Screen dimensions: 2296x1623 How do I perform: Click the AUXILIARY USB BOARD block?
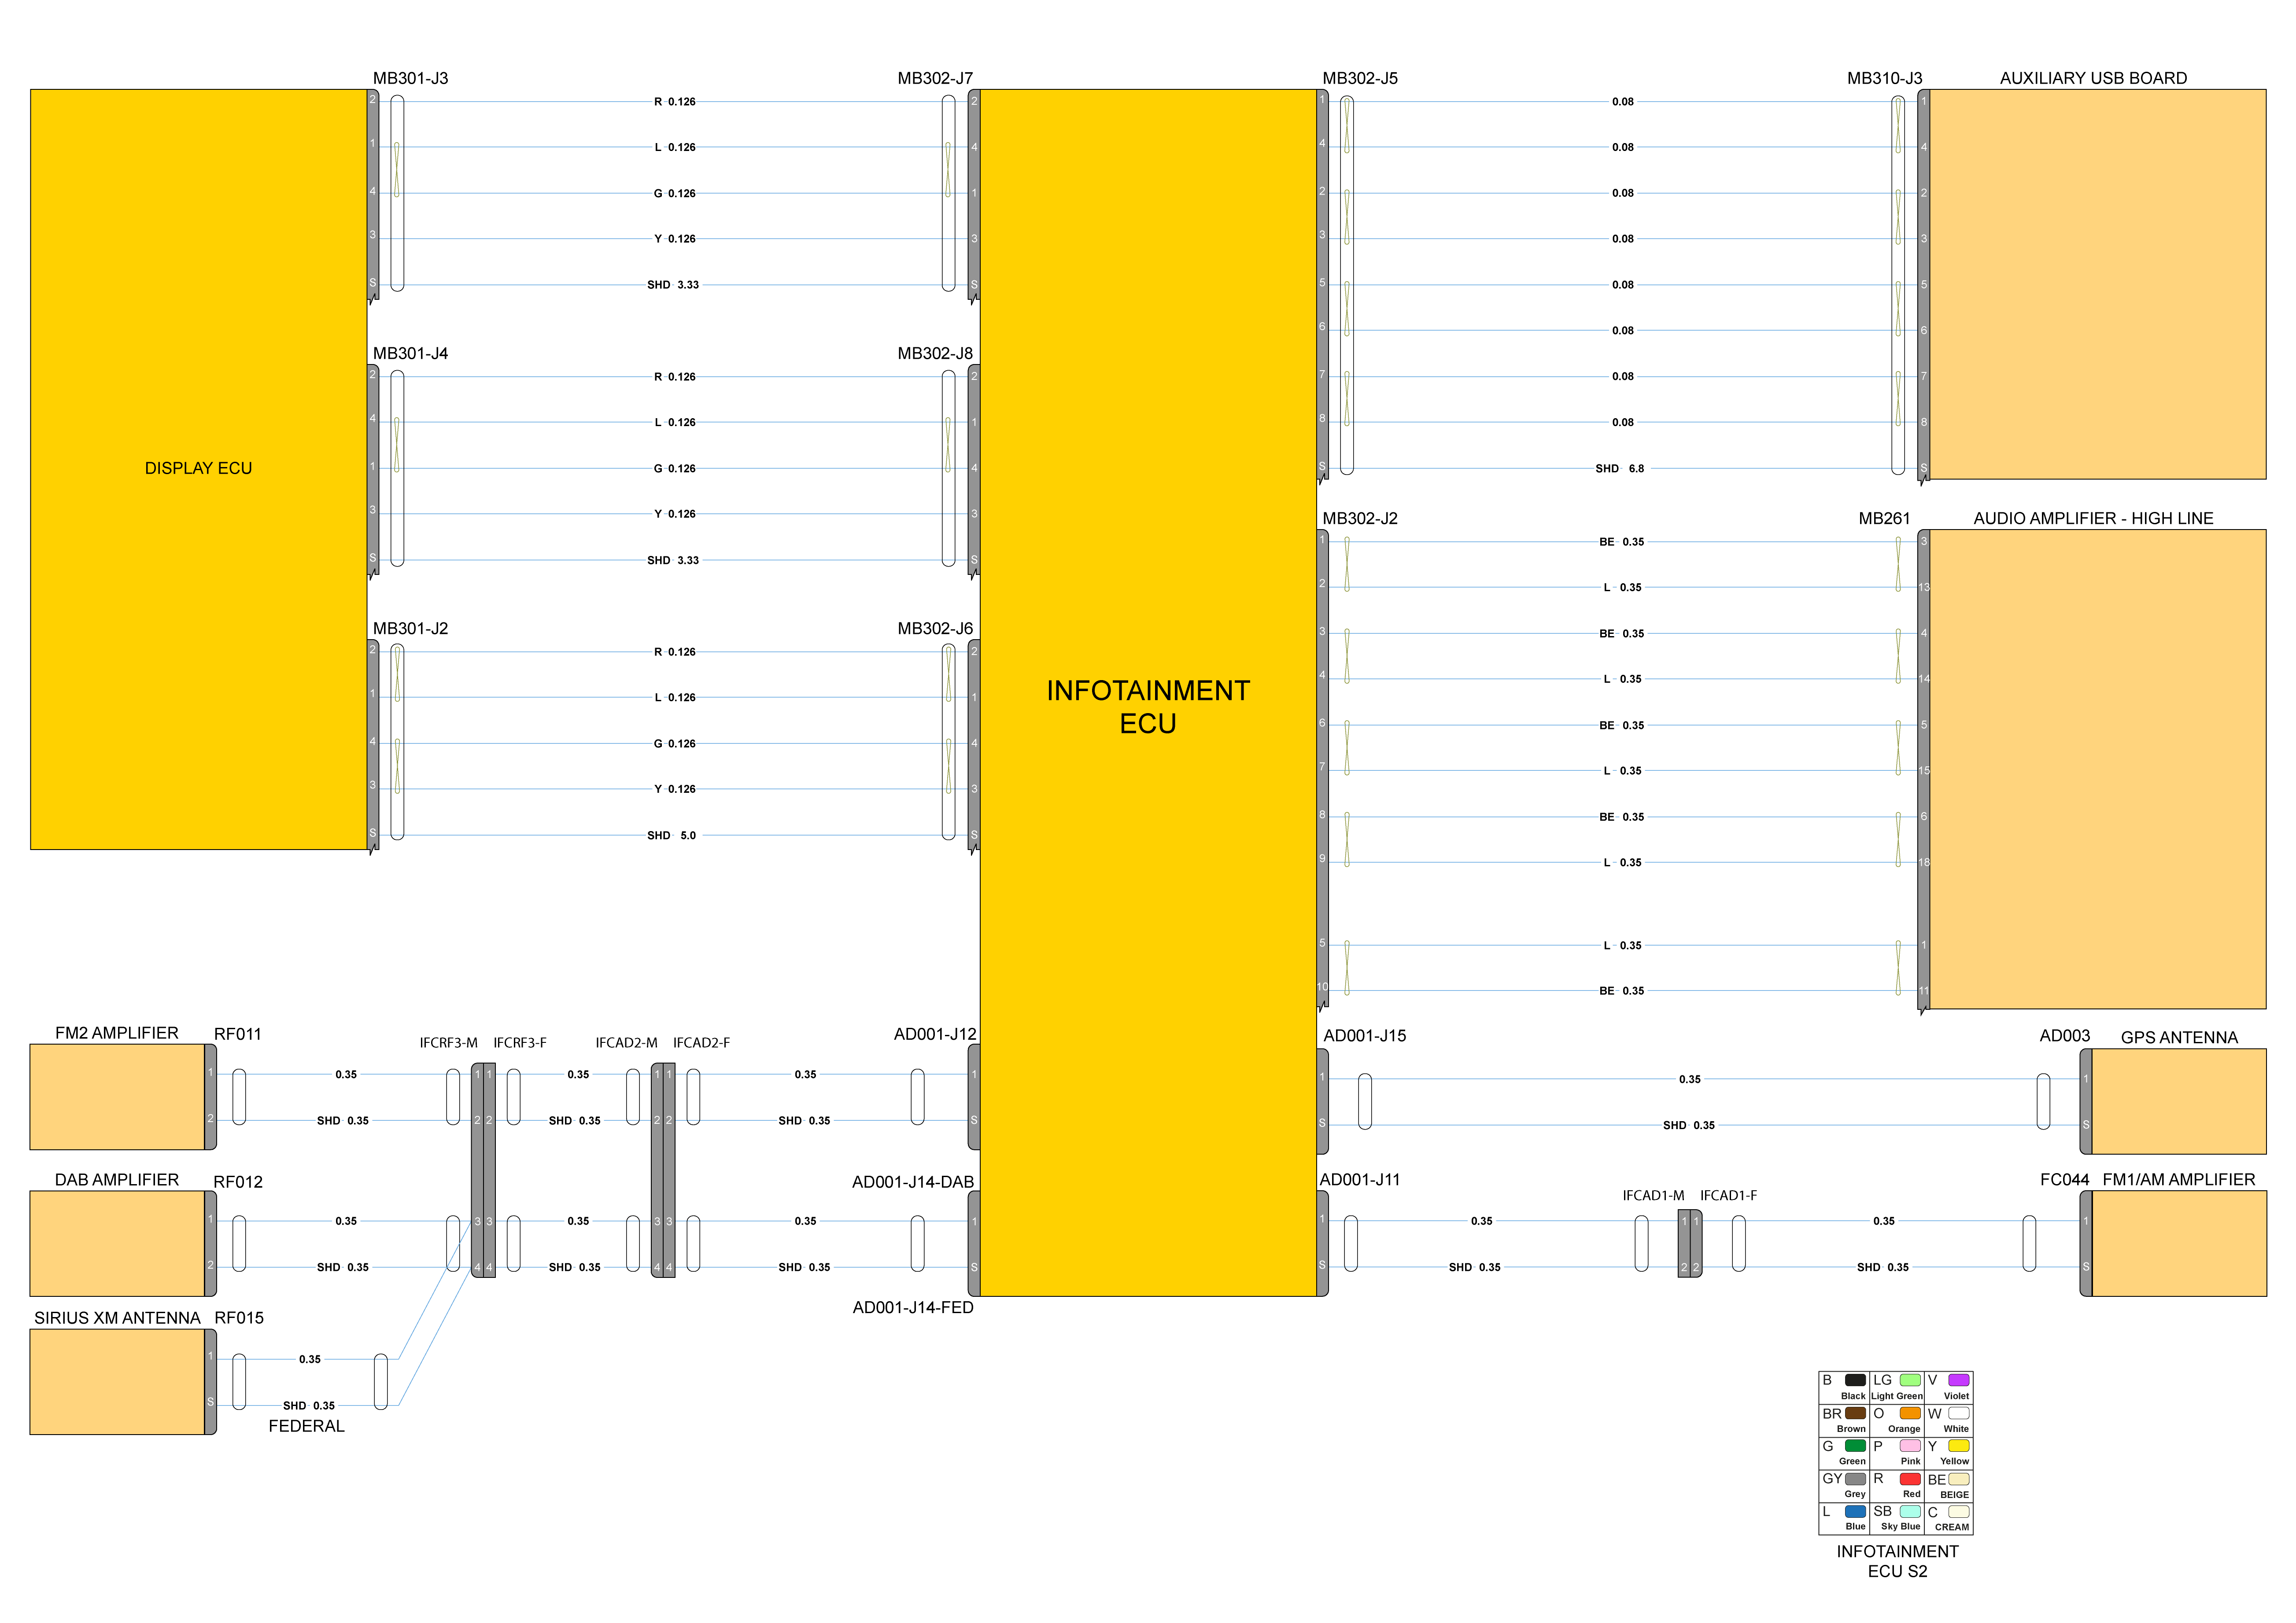tap(2096, 284)
